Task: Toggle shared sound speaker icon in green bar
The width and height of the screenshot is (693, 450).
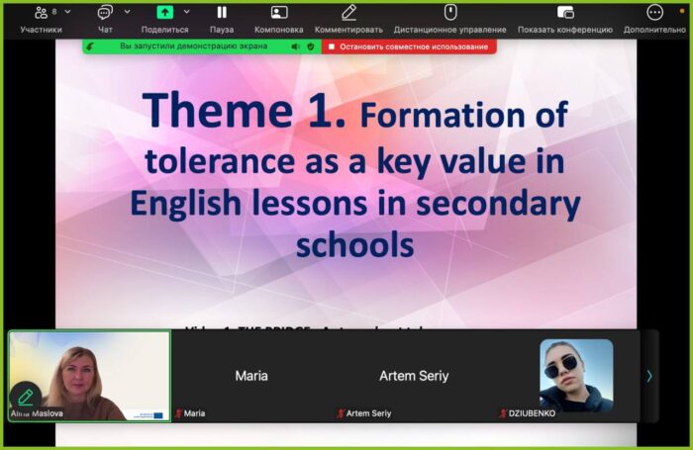Action: (x=295, y=46)
